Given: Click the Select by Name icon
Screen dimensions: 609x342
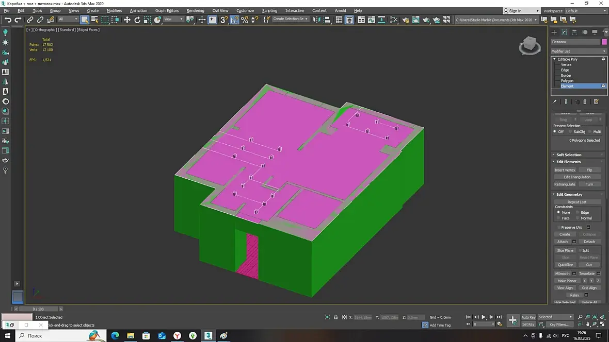Looking at the screenshot, I should (x=94, y=20).
